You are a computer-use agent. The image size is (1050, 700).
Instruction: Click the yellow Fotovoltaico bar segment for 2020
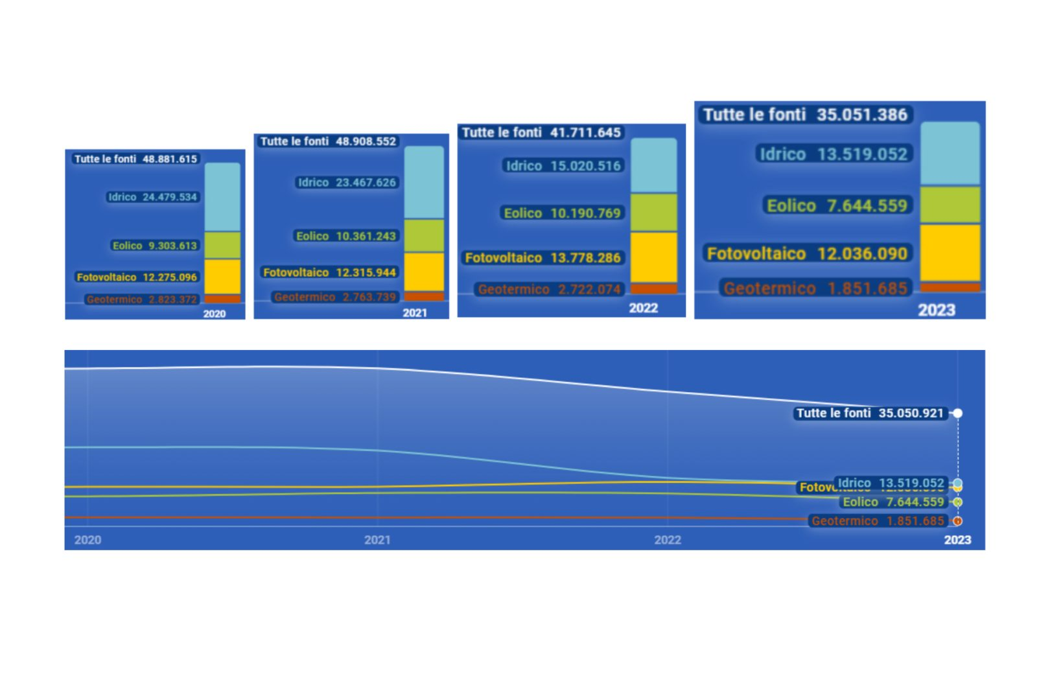222,277
